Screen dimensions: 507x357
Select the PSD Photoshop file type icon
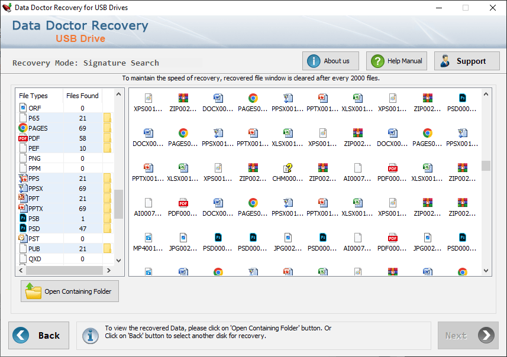23,228
